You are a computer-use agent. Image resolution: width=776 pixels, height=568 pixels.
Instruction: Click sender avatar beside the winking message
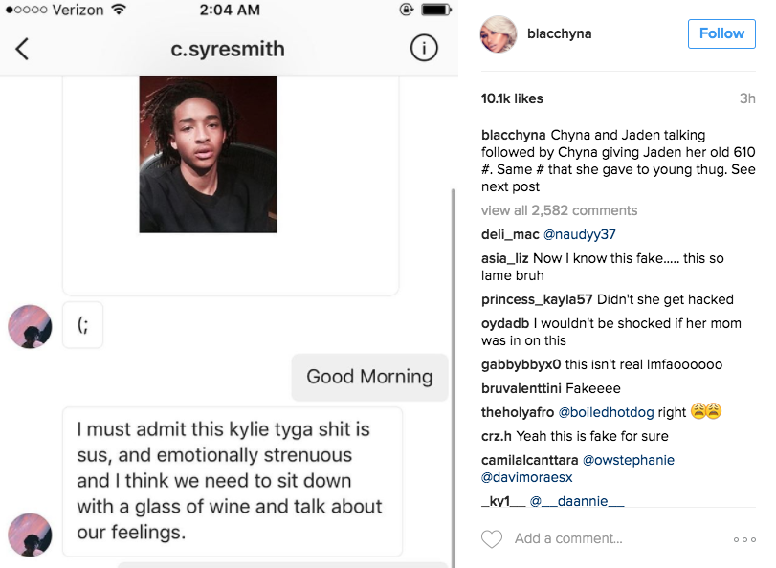30,326
